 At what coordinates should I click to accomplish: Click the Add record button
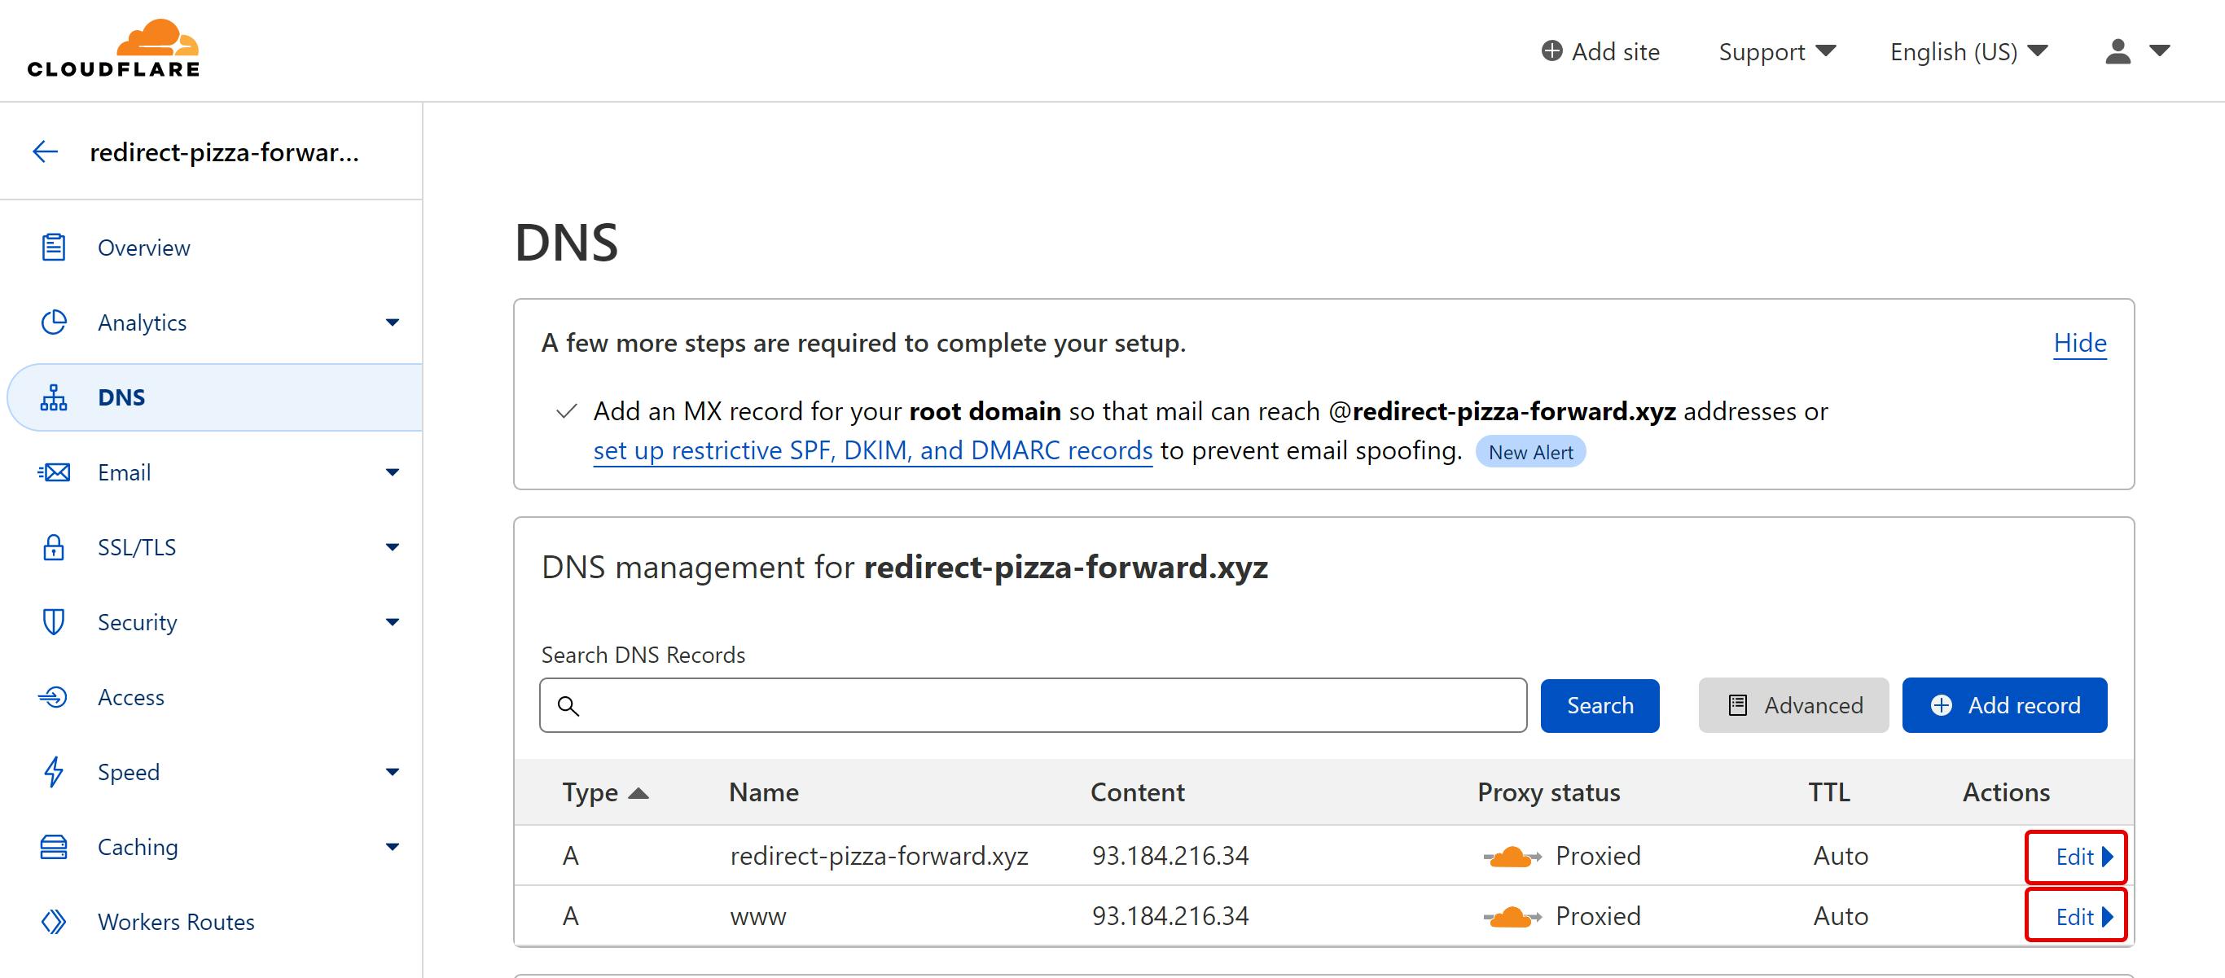point(2003,705)
